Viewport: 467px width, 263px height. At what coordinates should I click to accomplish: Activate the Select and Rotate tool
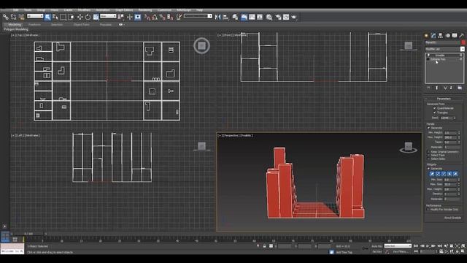click(x=88, y=17)
